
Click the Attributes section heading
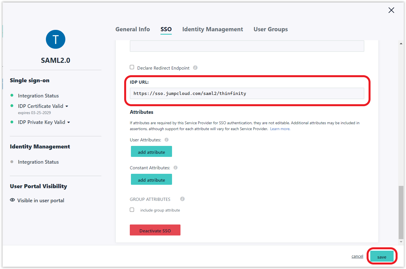142,112
